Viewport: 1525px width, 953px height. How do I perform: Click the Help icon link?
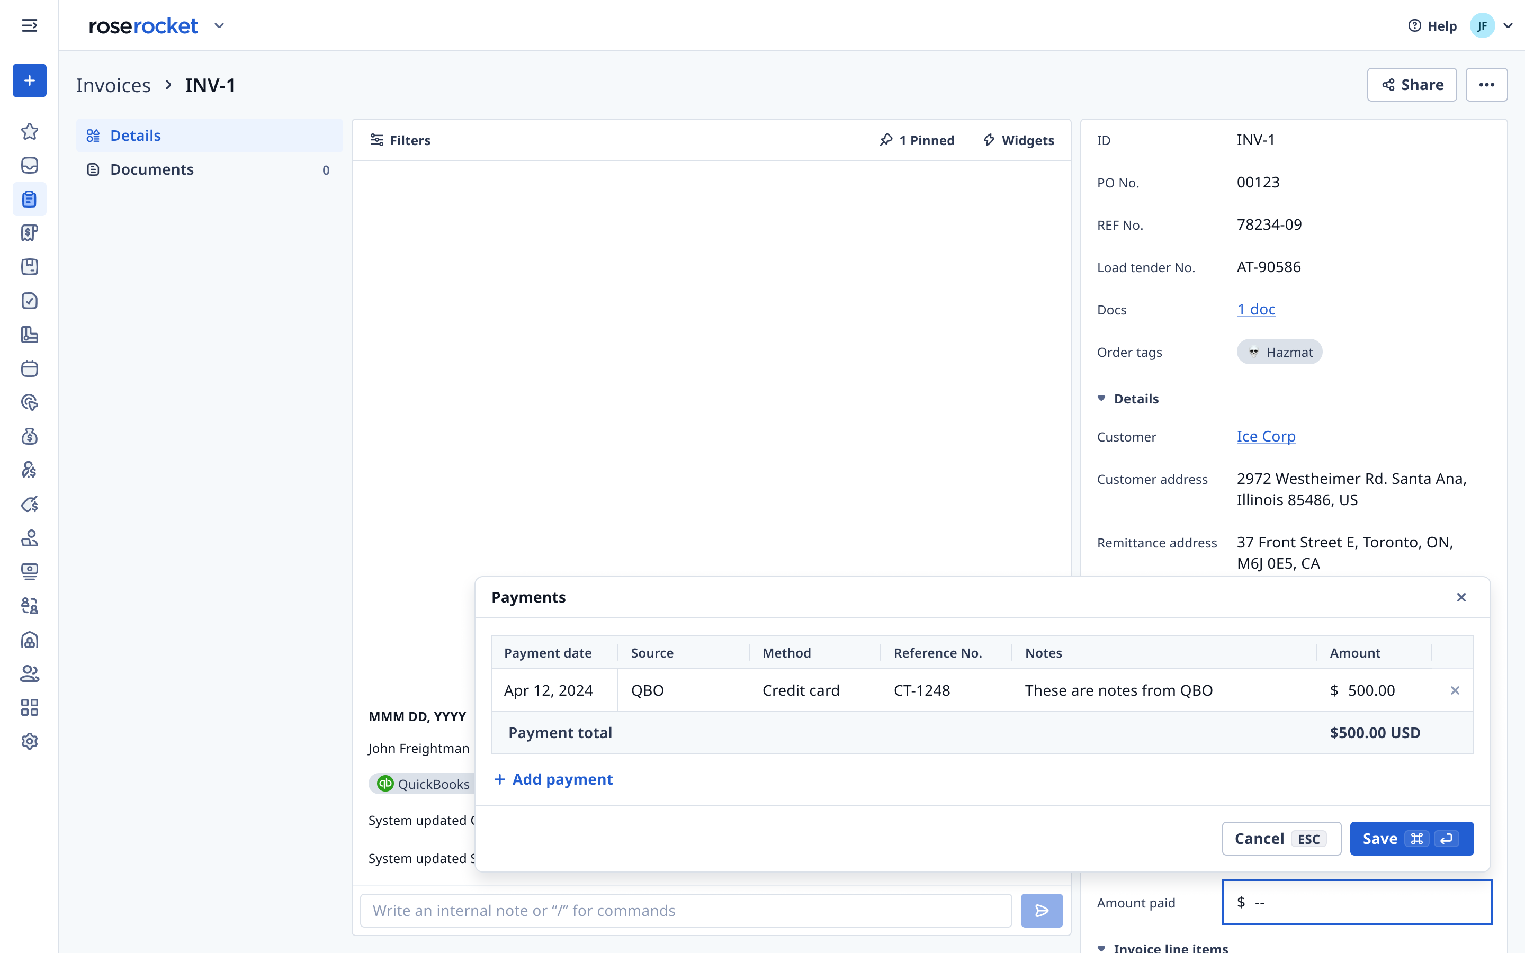(x=1432, y=26)
